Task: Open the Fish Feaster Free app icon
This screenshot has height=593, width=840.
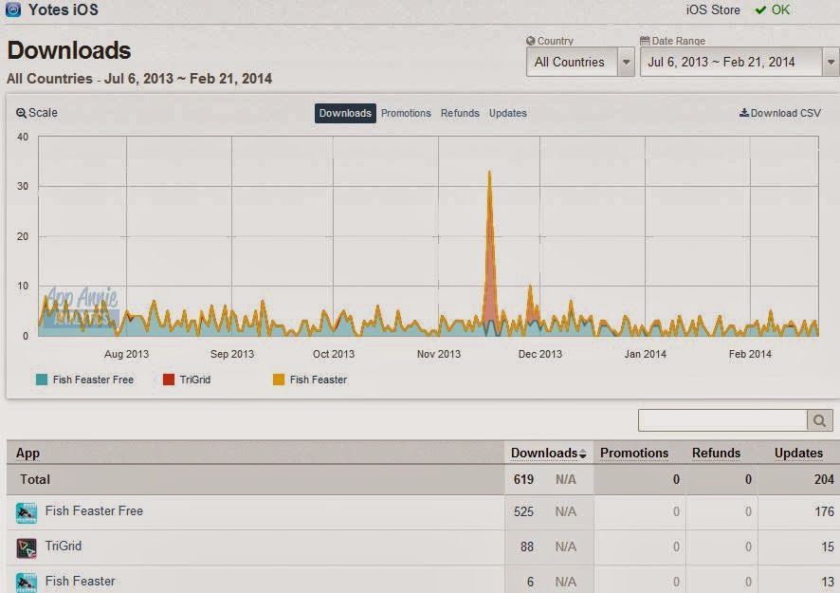Action: tap(27, 512)
